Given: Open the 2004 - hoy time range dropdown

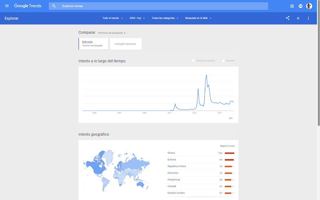Looking at the screenshot, I should pyautogui.click(x=137, y=18).
